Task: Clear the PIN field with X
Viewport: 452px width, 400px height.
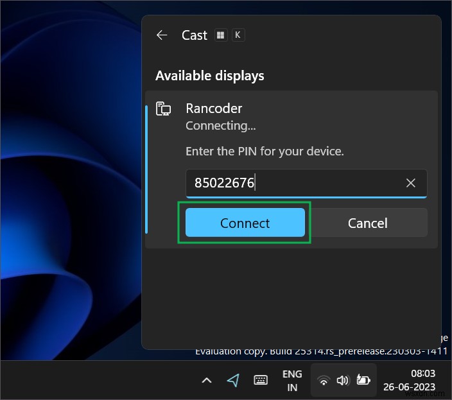Action: click(410, 183)
